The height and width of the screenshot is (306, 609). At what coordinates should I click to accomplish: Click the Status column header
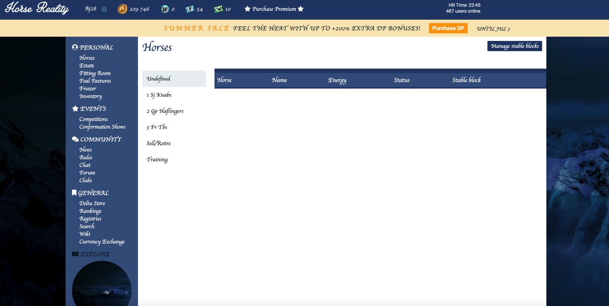[x=402, y=80]
